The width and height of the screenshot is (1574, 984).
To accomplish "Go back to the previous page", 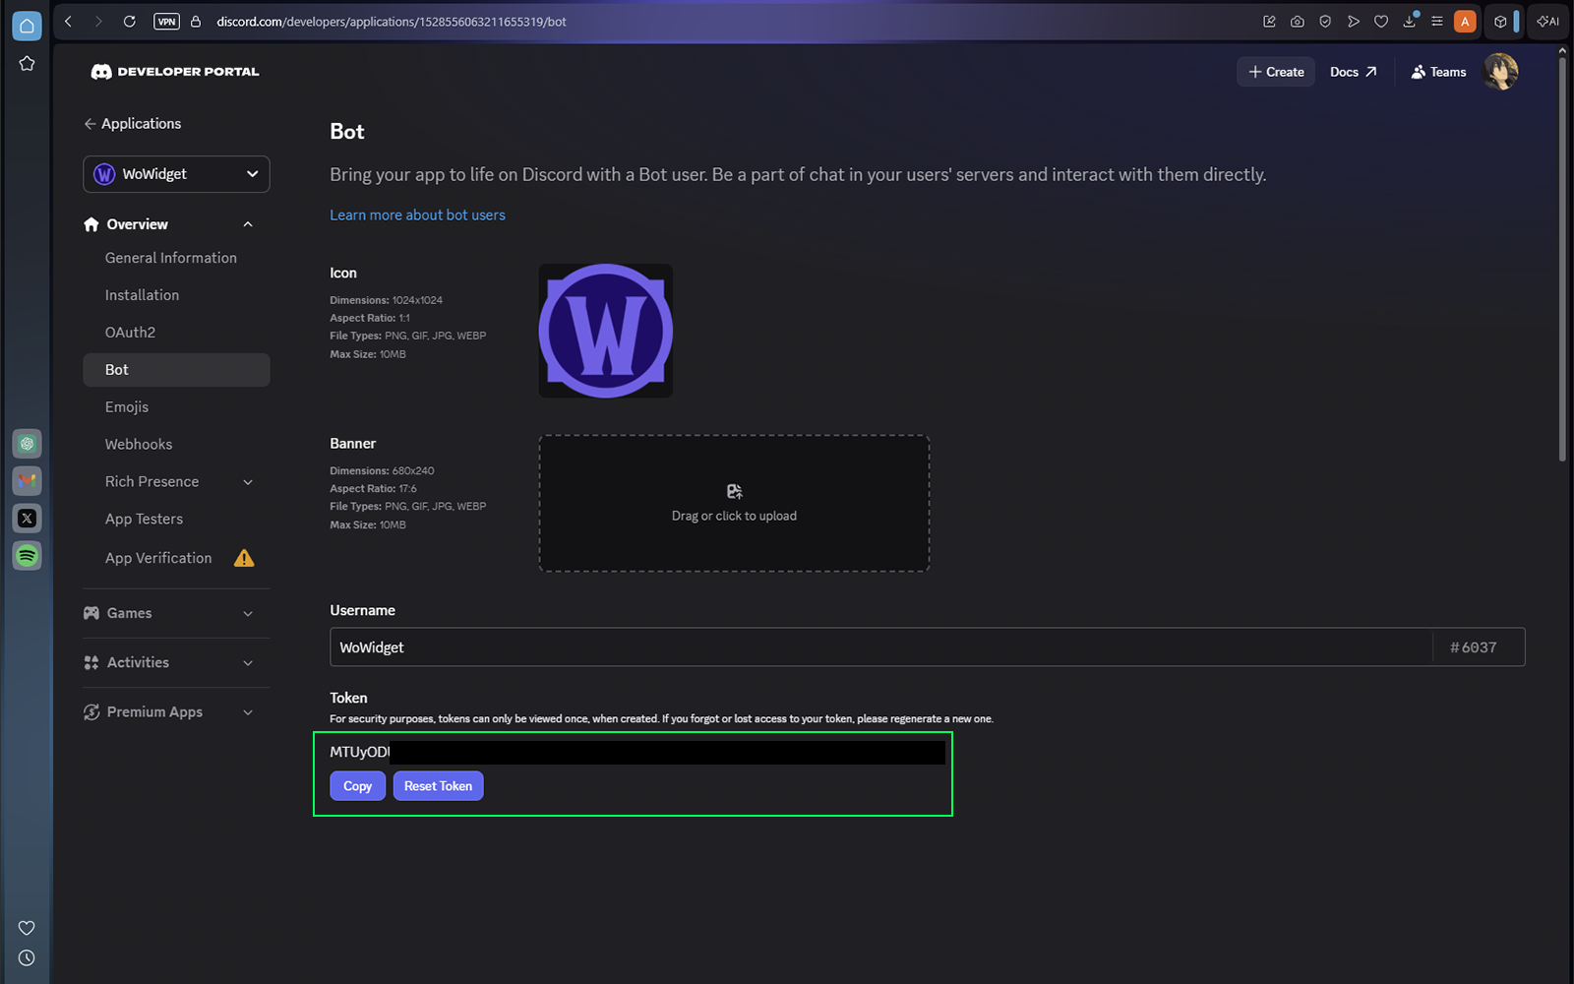I will click(68, 21).
